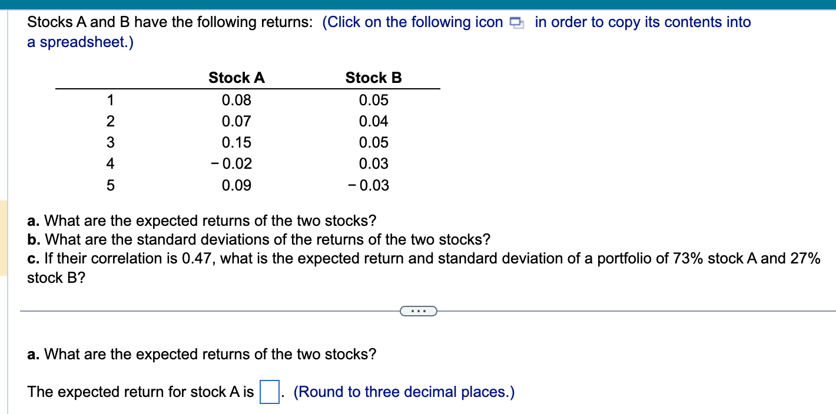Click the answer input box for stock A
This screenshot has height=414, width=836.
coord(268,390)
